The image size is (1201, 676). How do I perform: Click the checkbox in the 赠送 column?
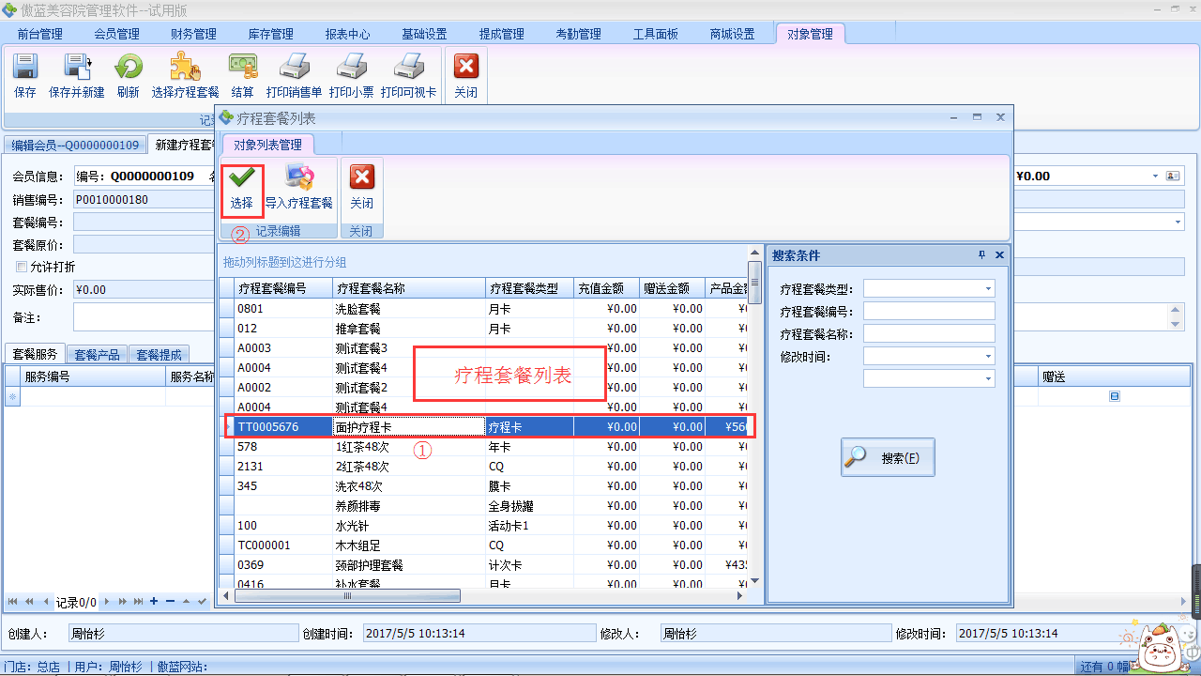1115,397
